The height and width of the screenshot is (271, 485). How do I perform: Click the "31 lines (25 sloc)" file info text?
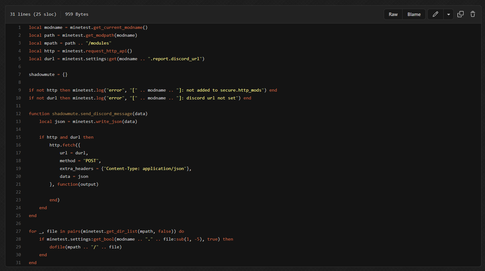(33, 14)
